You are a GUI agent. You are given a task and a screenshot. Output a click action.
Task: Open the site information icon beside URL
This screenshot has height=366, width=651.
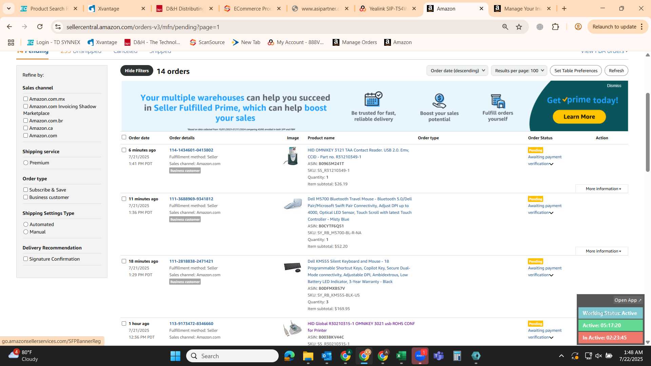58,27
